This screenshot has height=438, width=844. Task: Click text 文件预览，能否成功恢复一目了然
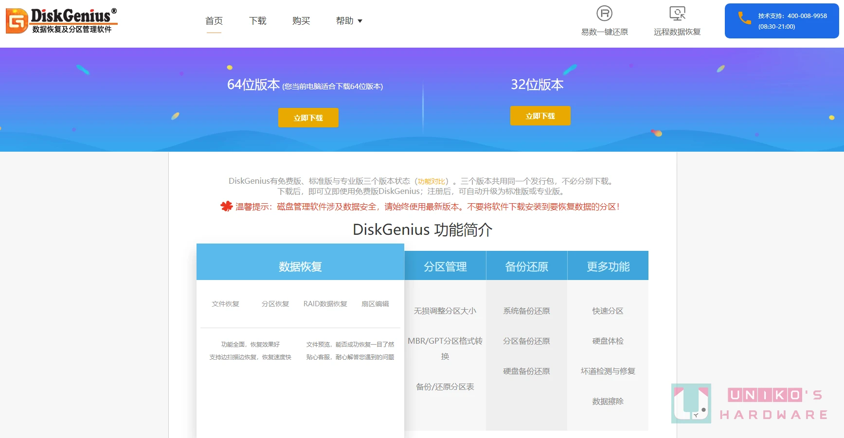tap(350, 344)
